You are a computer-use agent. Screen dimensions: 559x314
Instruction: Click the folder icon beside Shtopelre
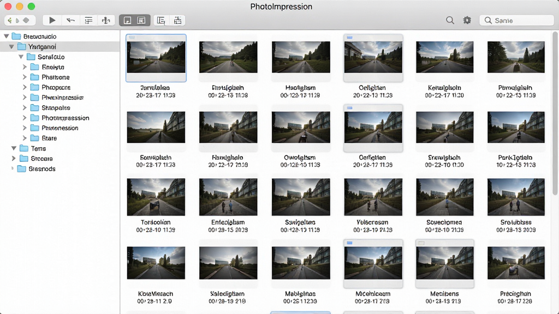pyautogui.click(x=34, y=107)
